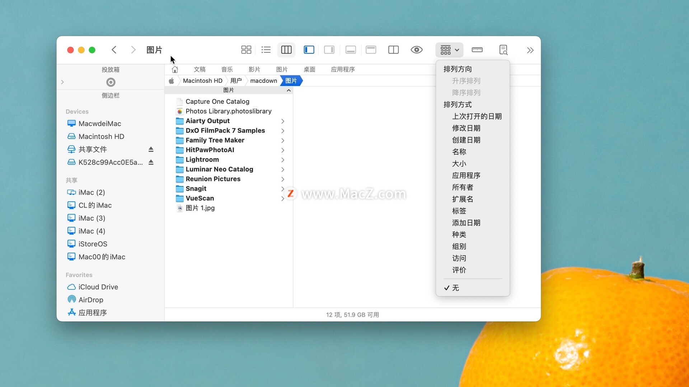689x387 pixels.
Task: Click the Apple icon in path bar
Action: pos(172,81)
